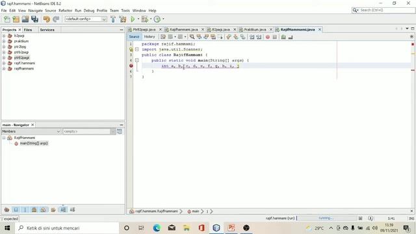Click the Redo toolbar icon
Image resolution: width=416 pixels, height=234 pixels.
click(56, 19)
